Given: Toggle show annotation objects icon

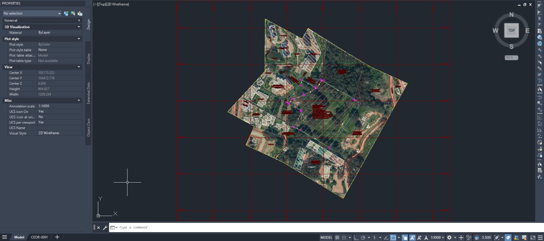Looking at the screenshot, I should click(x=412, y=238).
